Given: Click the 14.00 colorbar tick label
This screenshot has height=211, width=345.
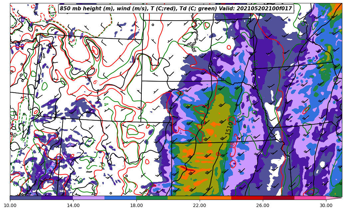Looking at the screenshot, I should [73, 205].
